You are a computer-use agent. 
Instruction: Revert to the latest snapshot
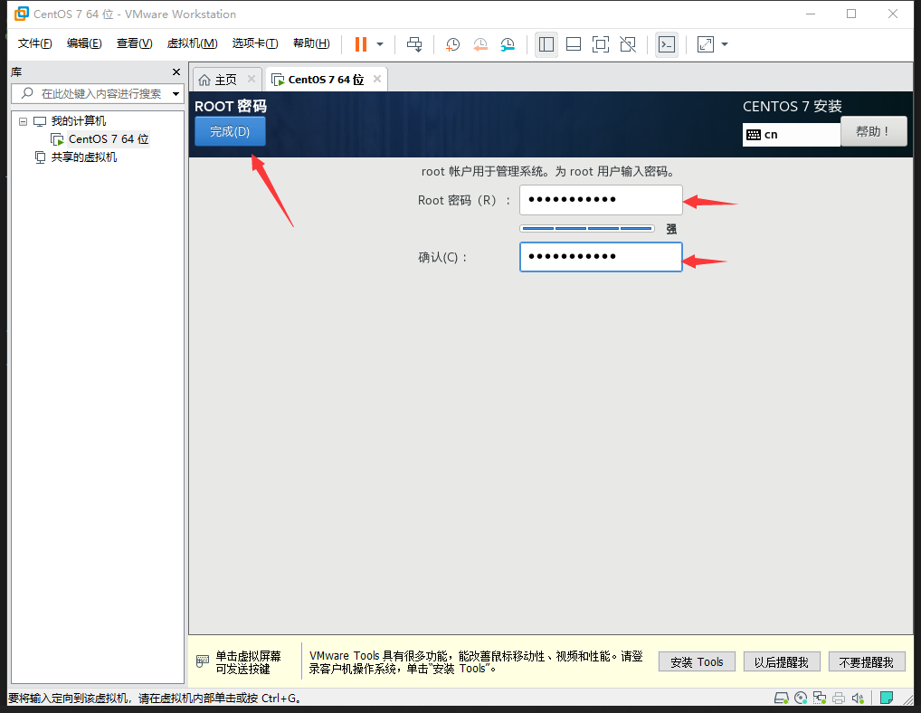480,43
